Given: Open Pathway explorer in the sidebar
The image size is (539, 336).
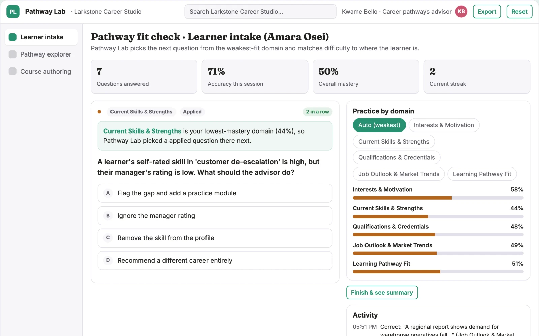Looking at the screenshot, I should click(41, 54).
